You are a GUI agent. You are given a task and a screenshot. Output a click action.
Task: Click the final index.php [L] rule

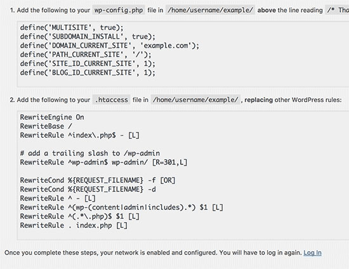74,225
